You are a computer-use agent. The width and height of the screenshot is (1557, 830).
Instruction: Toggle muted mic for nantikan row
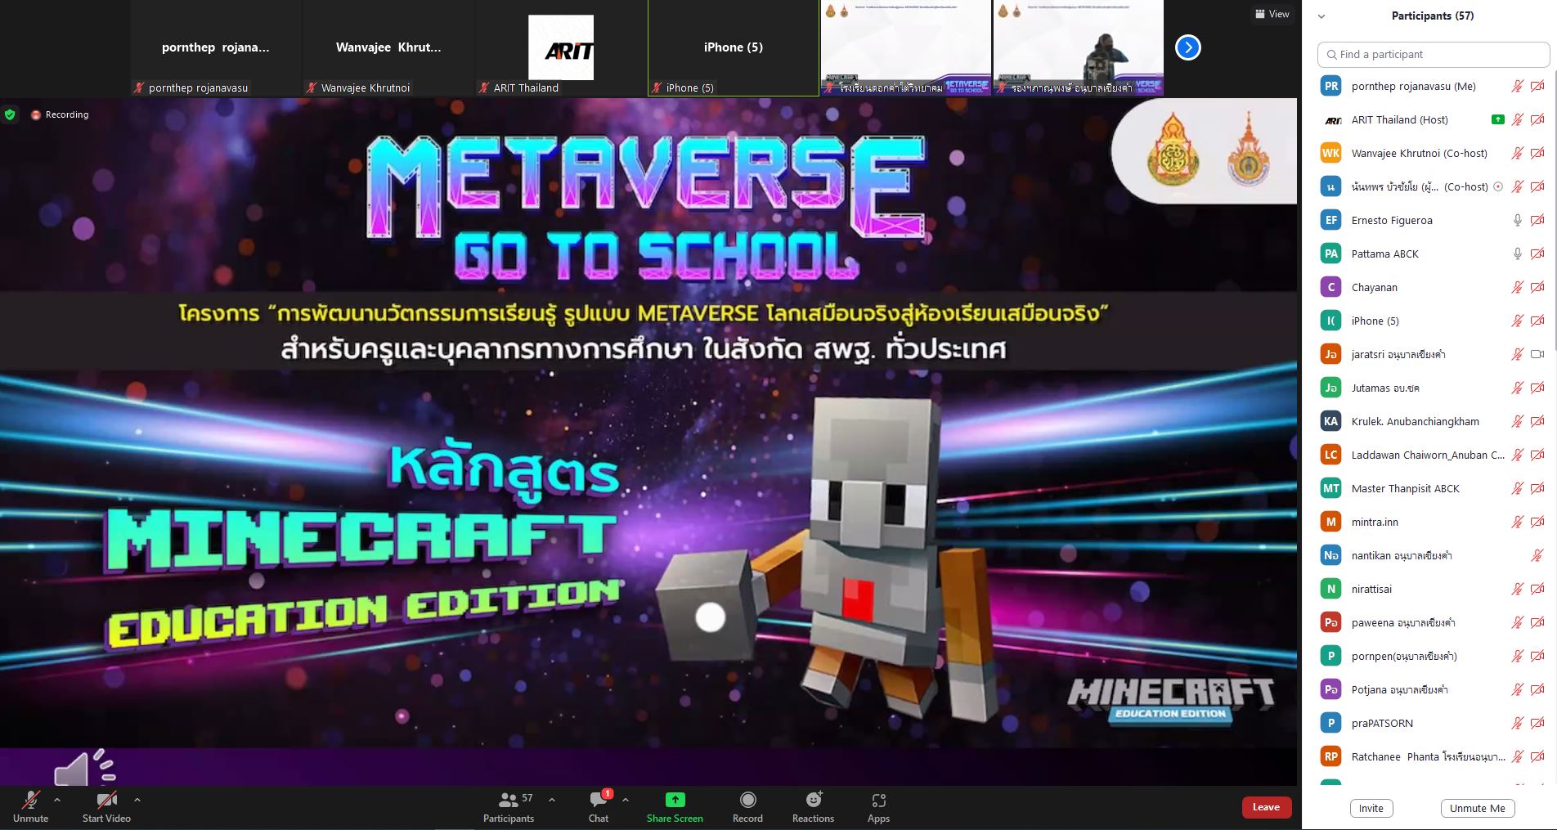click(x=1537, y=555)
